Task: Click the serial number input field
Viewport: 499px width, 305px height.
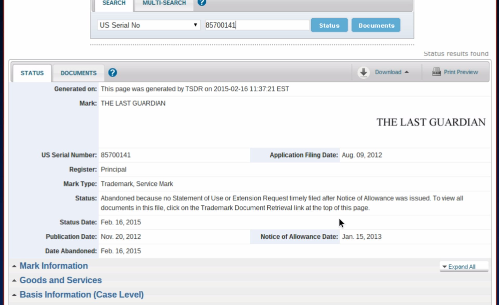Action: click(x=256, y=25)
